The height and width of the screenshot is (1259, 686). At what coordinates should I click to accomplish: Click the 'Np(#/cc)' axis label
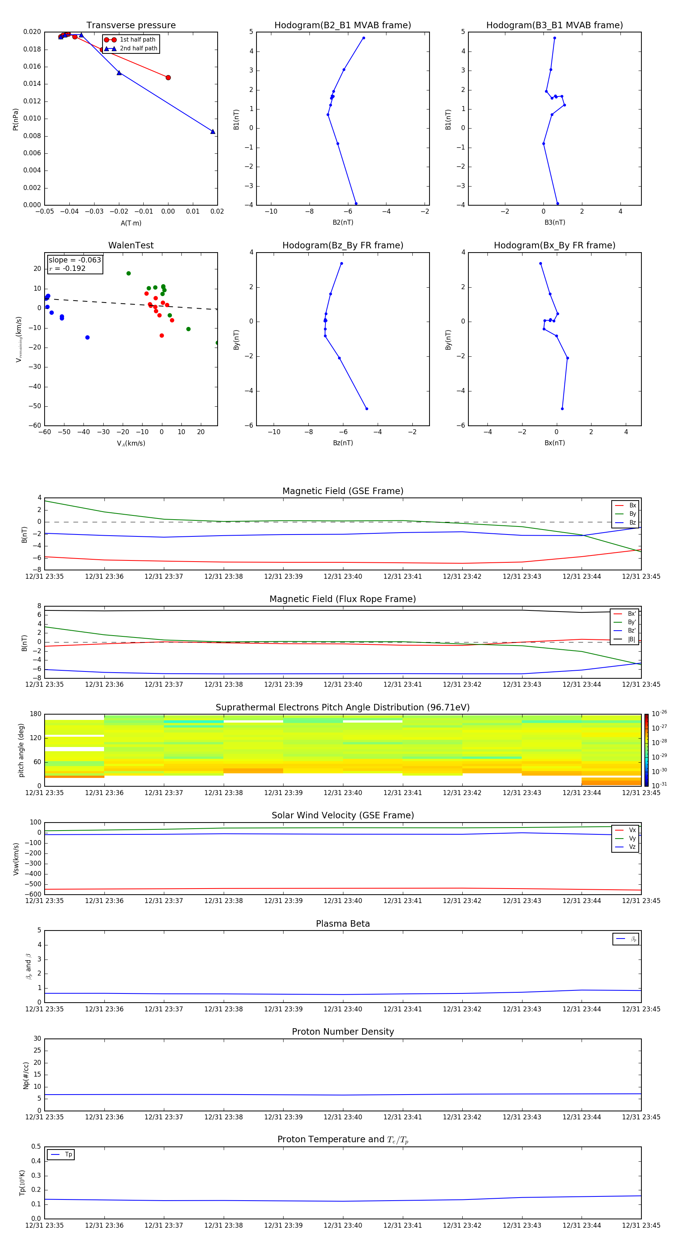[x=26, y=1075]
